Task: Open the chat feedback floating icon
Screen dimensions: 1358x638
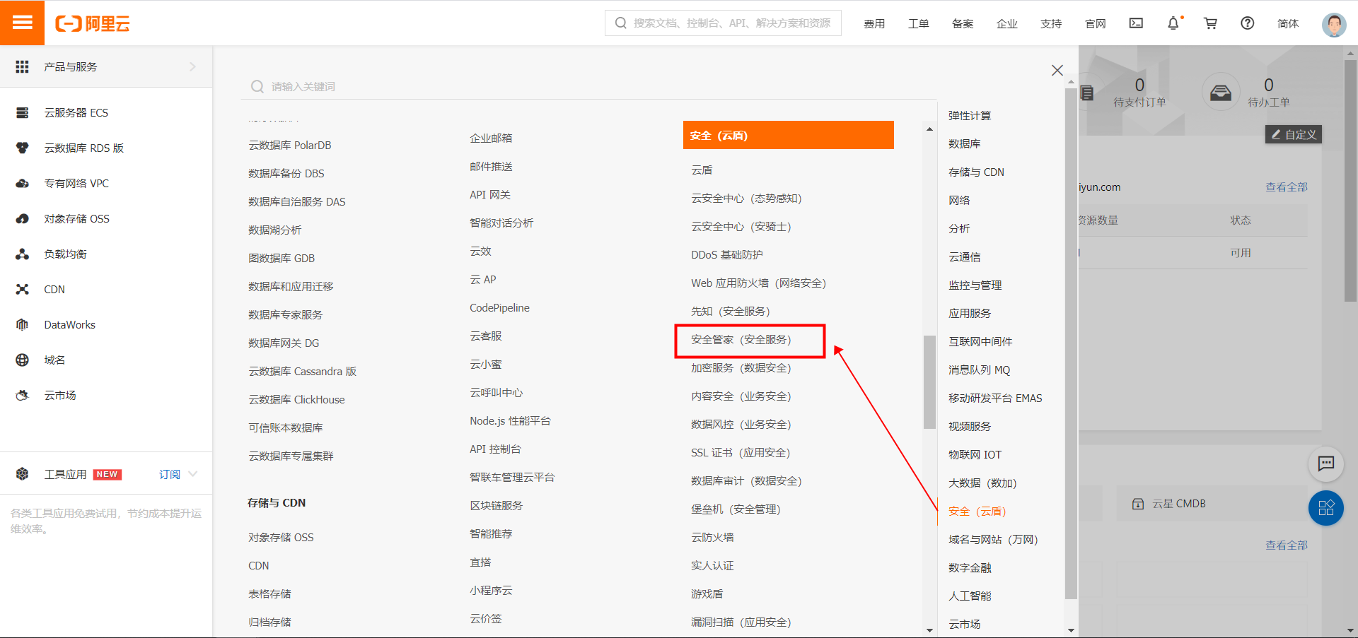Action: point(1326,463)
